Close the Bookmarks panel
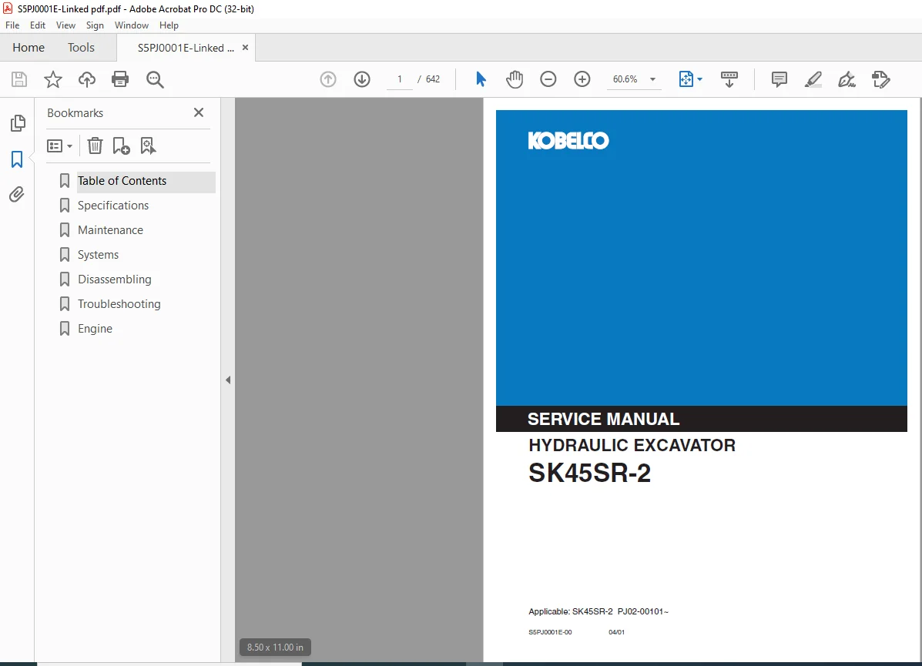 [199, 112]
